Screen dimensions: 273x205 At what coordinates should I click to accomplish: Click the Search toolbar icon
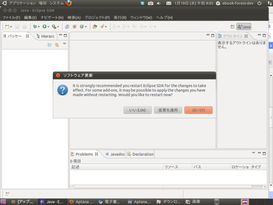coord(102,26)
